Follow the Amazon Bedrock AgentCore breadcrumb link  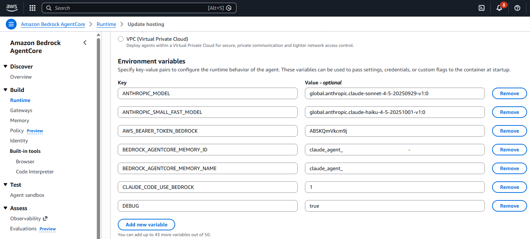tap(53, 25)
